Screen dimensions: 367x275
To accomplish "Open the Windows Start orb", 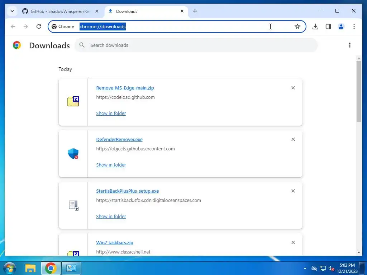I will click(10, 268).
